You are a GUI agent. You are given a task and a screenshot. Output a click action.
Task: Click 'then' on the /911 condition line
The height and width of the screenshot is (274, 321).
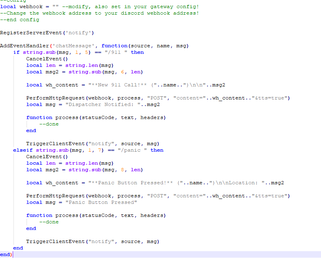pyautogui.click(x=137, y=53)
